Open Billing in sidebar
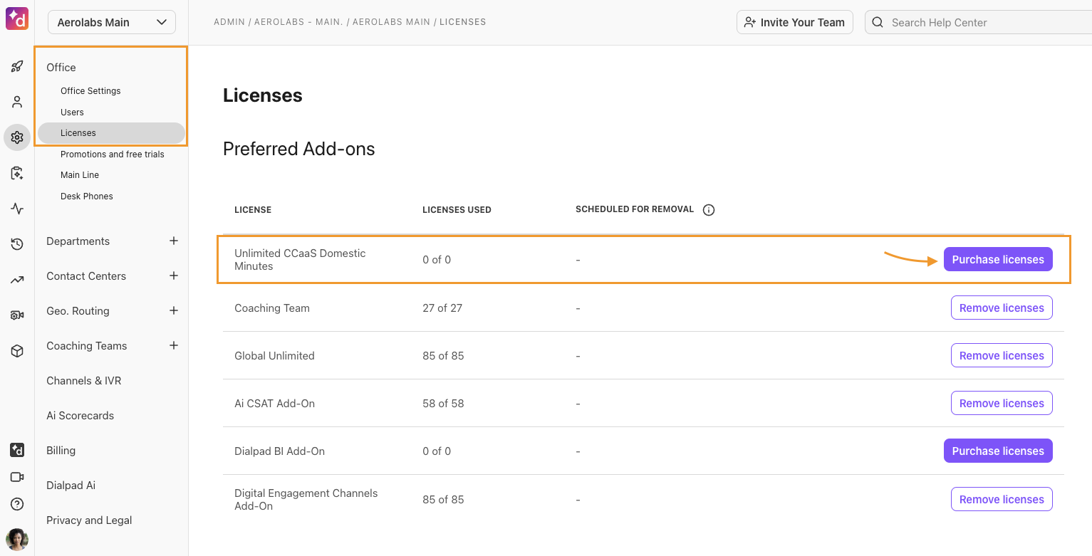Viewport: 1092px width, 556px height. [x=61, y=451]
